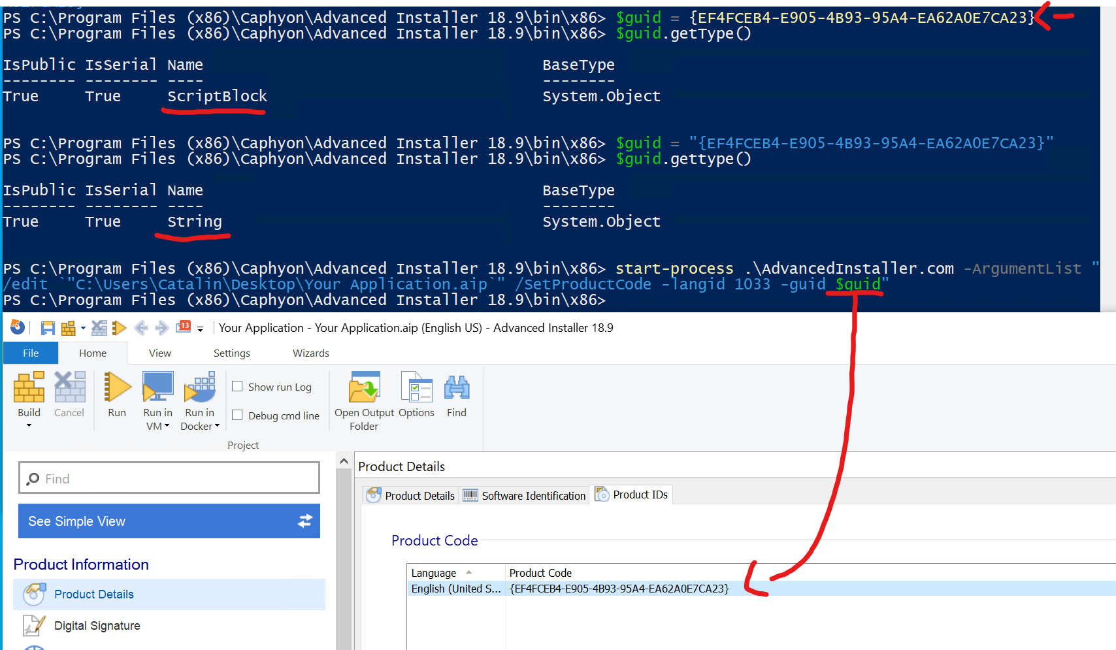Click the Find binoculars ribbon icon
The image size is (1116, 650).
pos(457,387)
